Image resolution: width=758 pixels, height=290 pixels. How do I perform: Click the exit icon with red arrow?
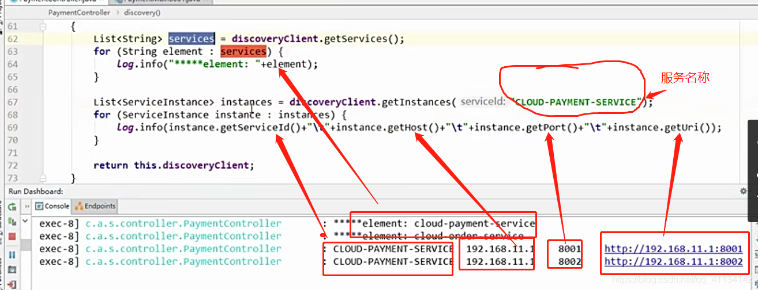tap(12, 284)
